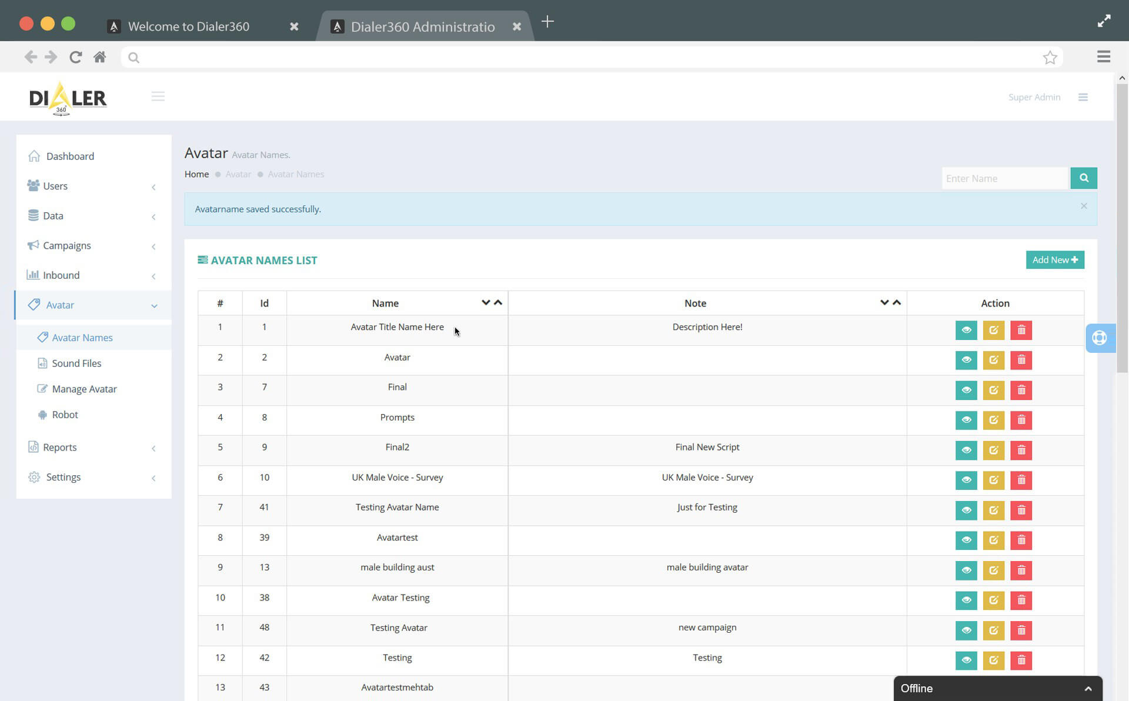Click inside the Enter Name search field
Viewport: 1129px width, 701px height.
pos(1005,178)
